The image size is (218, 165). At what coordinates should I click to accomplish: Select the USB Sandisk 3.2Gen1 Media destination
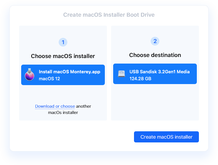click(155, 74)
